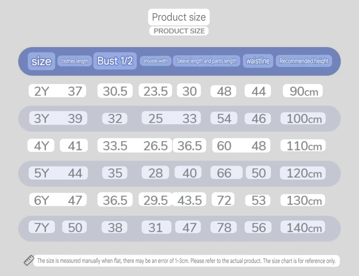Viewport: 359px width, 276px height.
Task: Click the 'Product size' title
Action: click(x=179, y=17)
